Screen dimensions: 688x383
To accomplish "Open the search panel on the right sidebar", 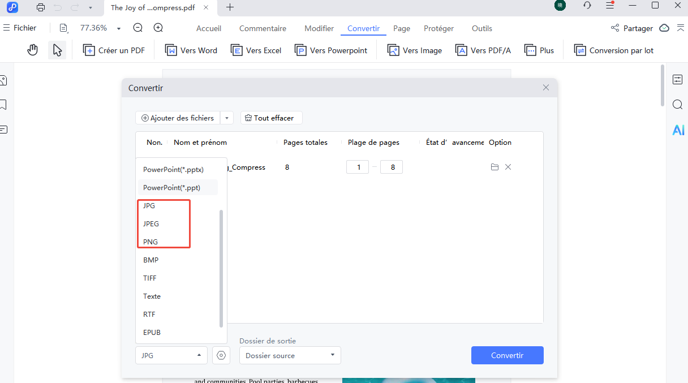I will click(677, 105).
